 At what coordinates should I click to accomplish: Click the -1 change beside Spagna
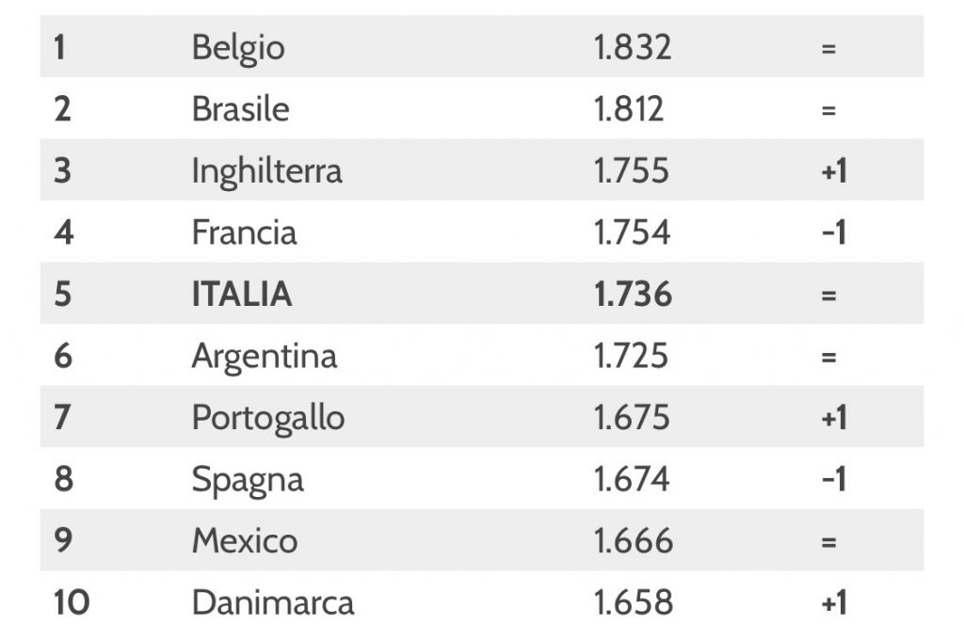pos(834,480)
